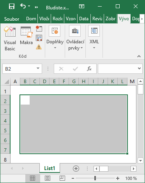Add a new sheet with the plus button
The width and height of the screenshot is (145, 183).
click(76, 169)
